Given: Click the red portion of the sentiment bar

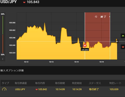Looking at the screenshot, I should point(3,44).
